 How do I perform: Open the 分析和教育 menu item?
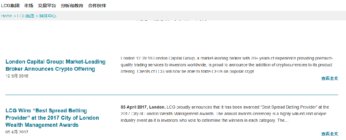click(72, 6)
